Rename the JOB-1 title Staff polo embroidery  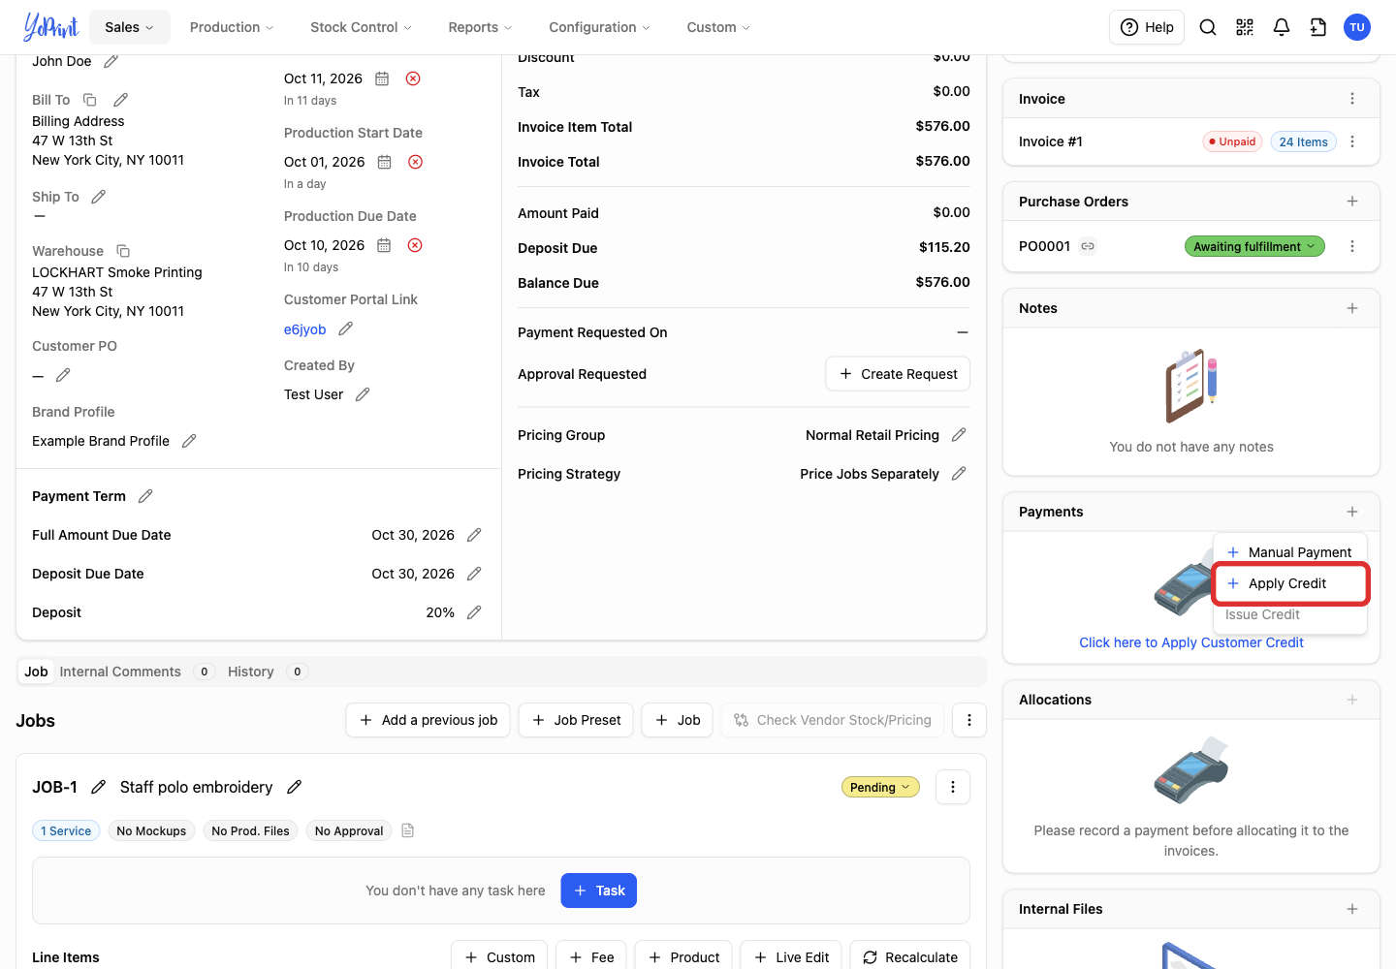pyautogui.click(x=295, y=787)
